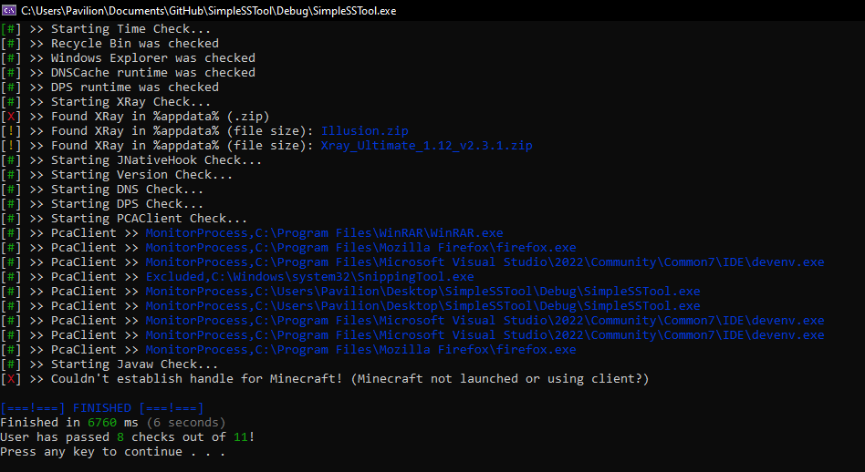The image size is (865, 472).
Task: Click the red X marker before Found XRay line
Action: click(10, 117)
